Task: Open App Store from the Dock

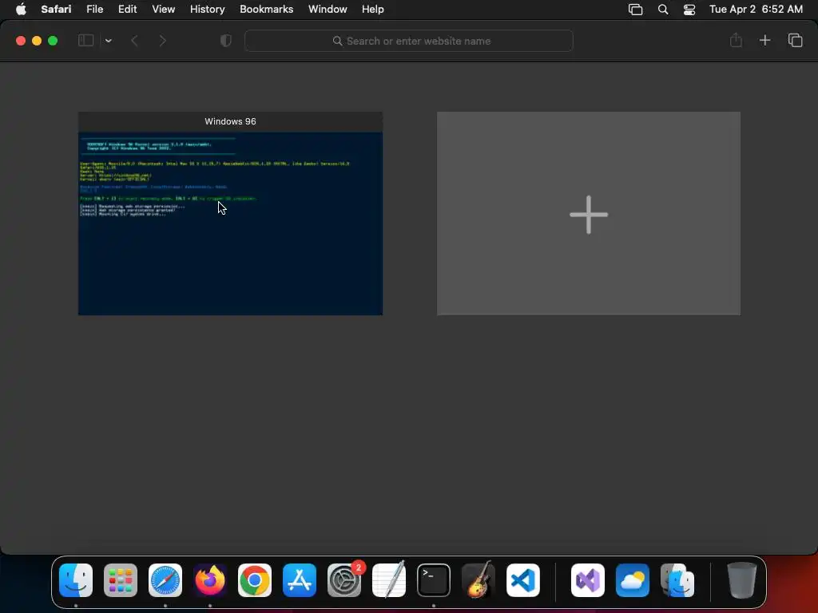Action: [x=300, y=579]
